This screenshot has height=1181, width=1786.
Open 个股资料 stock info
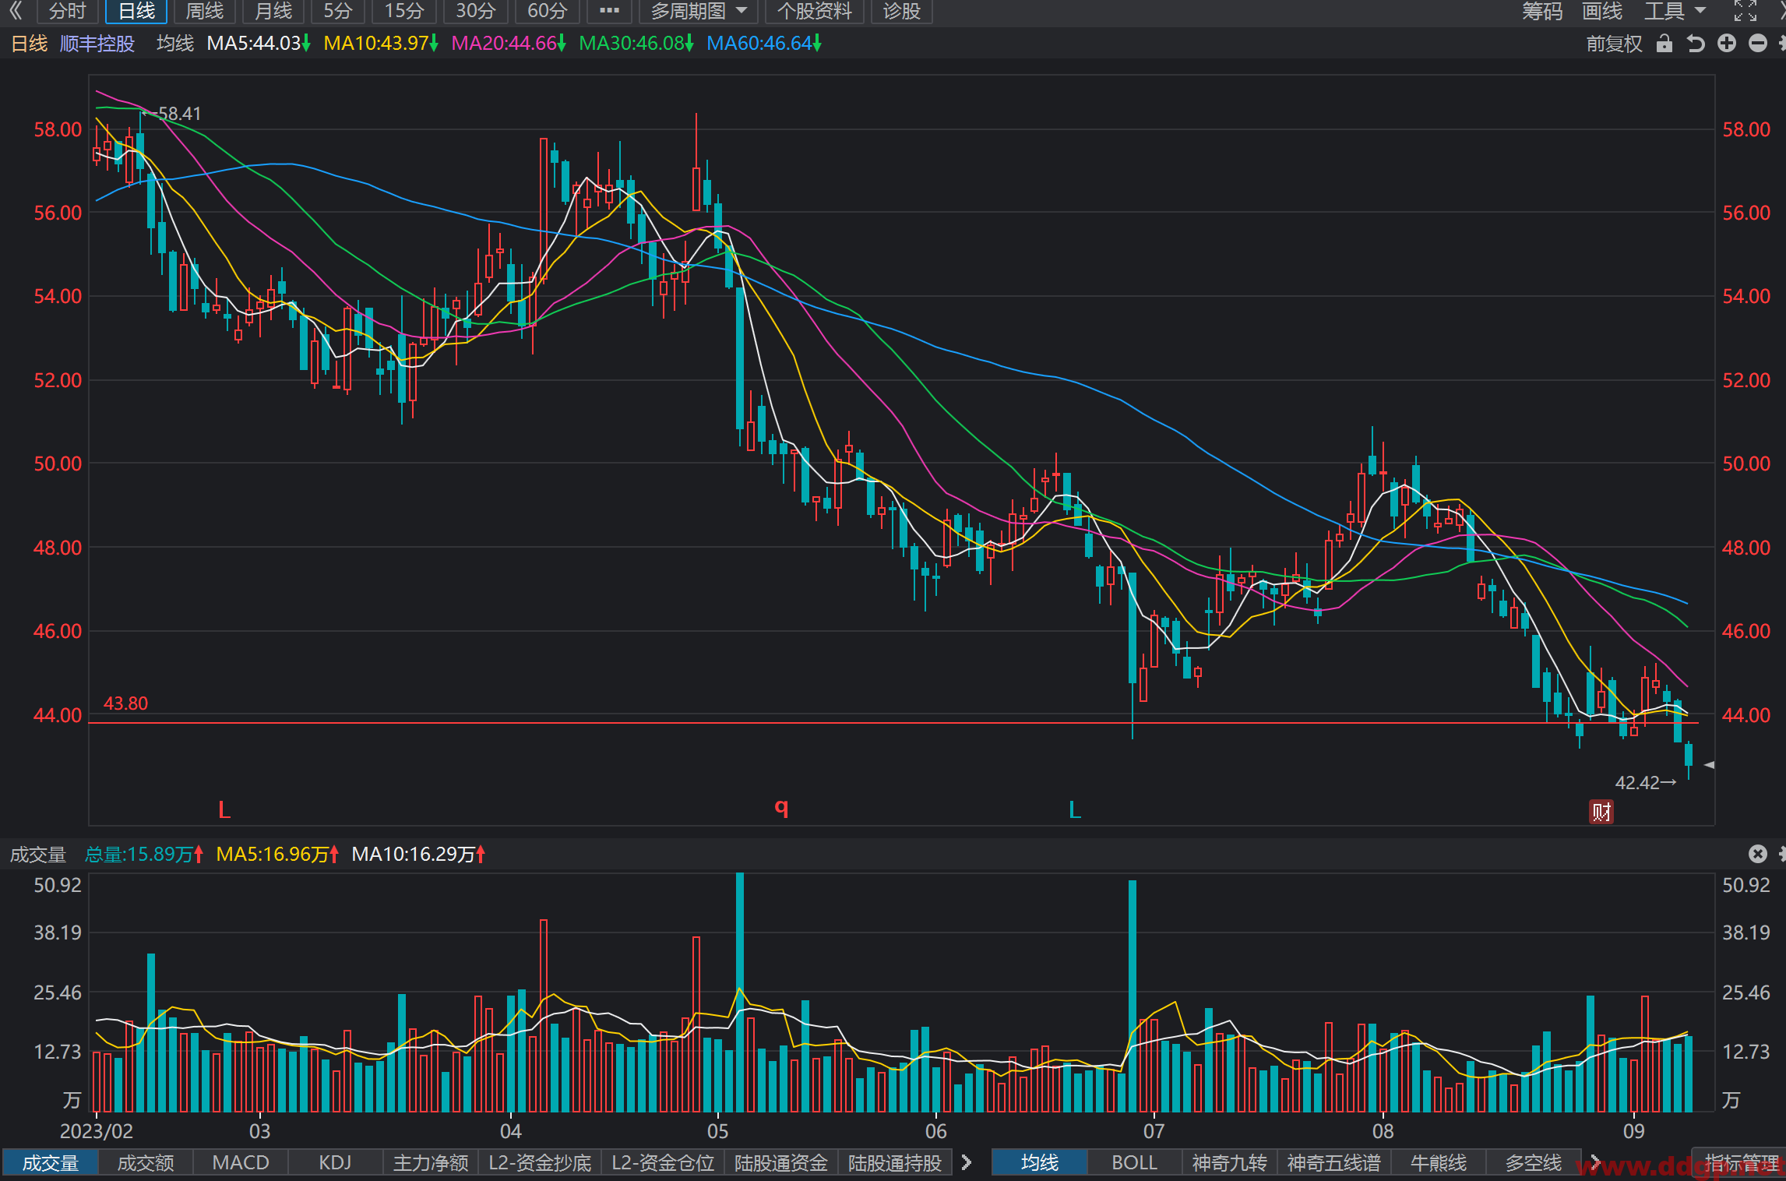point(815,11)
